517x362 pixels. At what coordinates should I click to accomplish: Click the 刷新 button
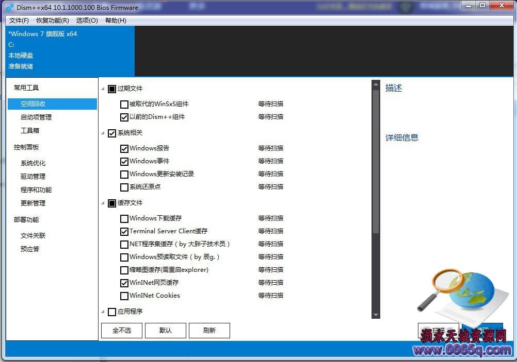209,331
